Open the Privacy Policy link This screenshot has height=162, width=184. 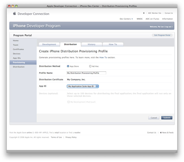pos(71,137)
